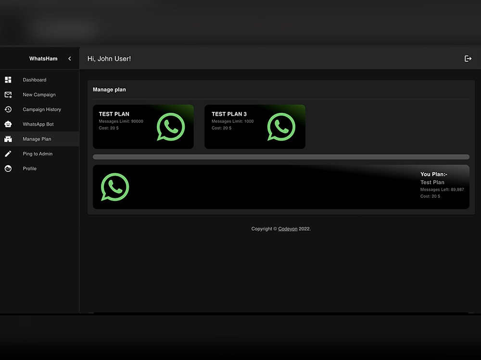
Task: Click the New Campaign envelope icon
Action: tap(8, 95)
